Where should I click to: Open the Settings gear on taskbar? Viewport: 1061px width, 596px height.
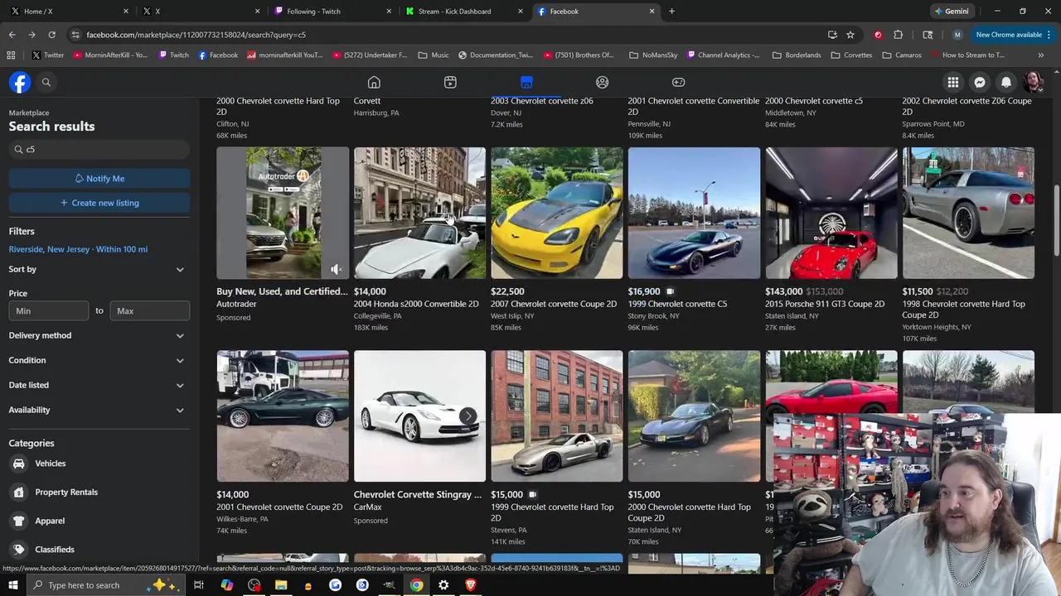click(443, 585)
